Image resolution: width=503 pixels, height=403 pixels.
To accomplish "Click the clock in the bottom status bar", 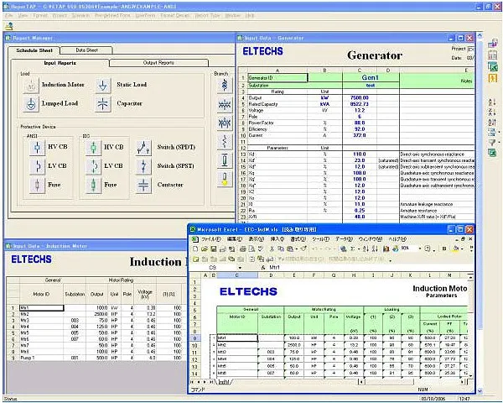I will click(464, 399).
